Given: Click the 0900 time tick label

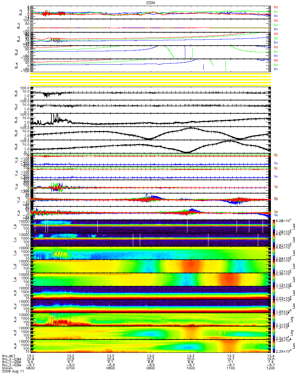Looking at the screenshot, I should coord(150,368).
